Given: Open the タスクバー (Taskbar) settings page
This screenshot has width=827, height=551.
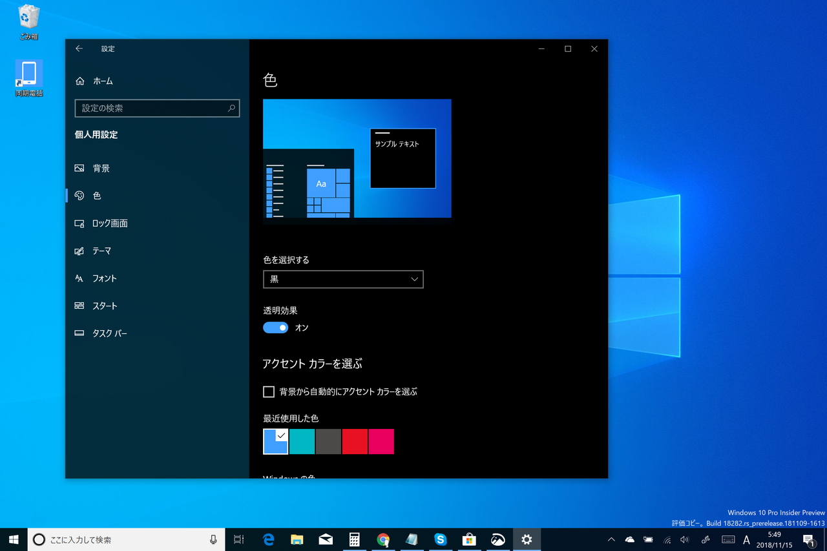Looking at the screenshot, I should [x=110, y=333].
